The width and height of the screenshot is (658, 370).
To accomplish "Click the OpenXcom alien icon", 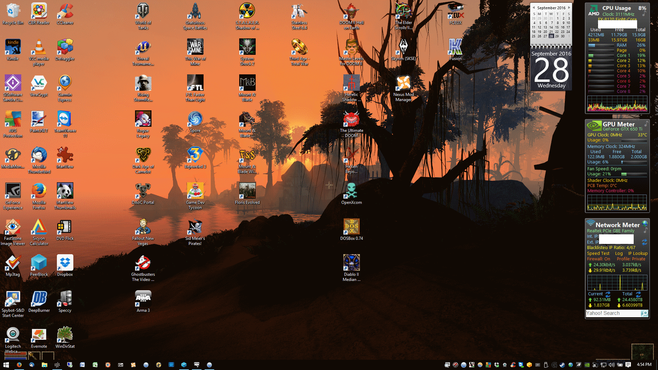I will coord(351,194).
